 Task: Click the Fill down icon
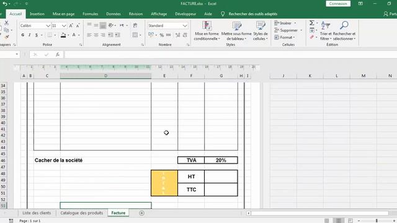[312, 30]
